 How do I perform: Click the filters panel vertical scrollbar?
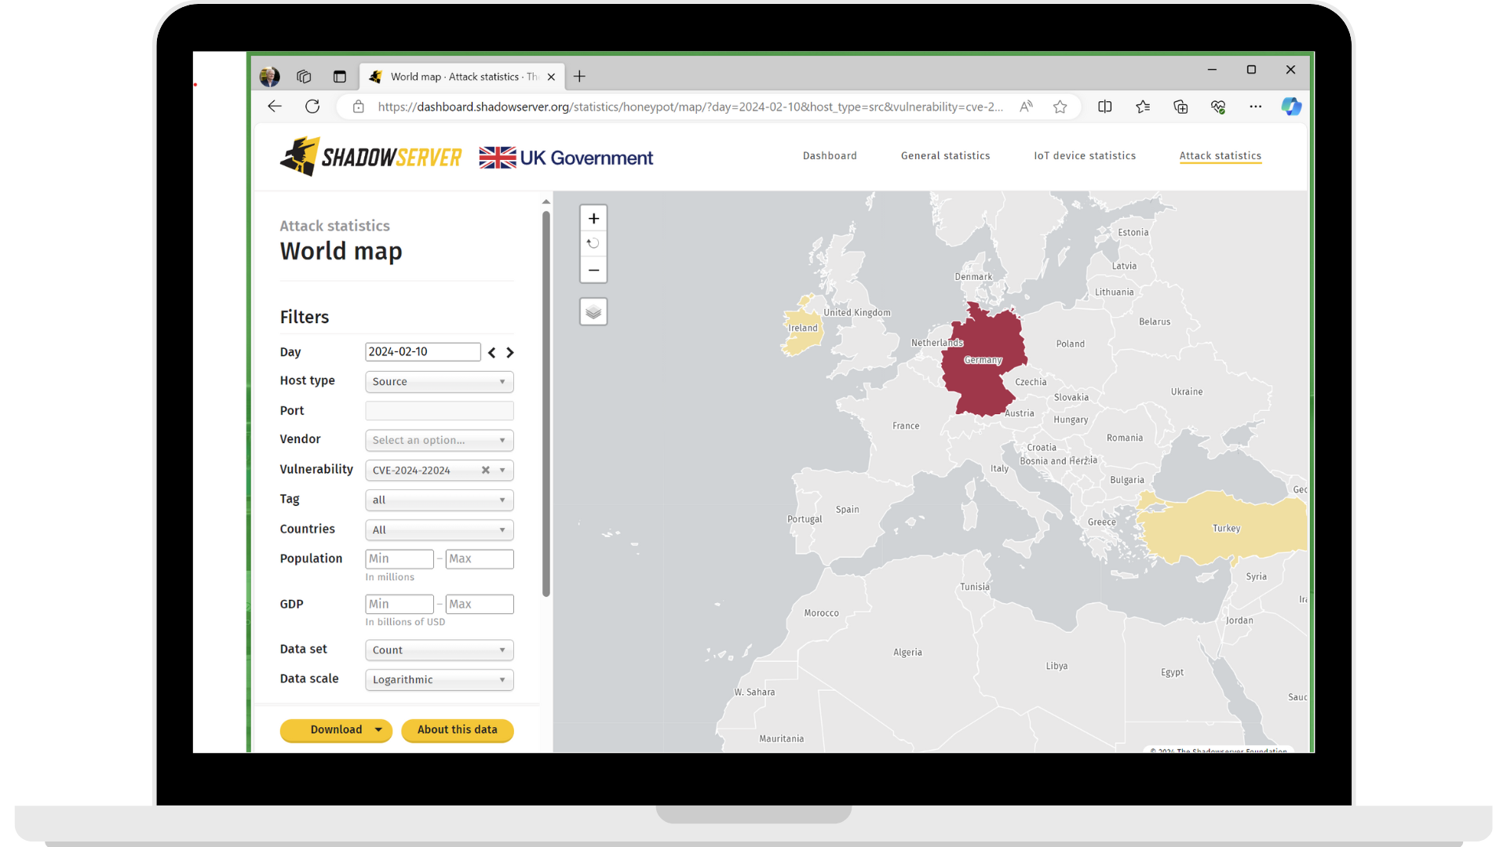(x=546, y=404)
